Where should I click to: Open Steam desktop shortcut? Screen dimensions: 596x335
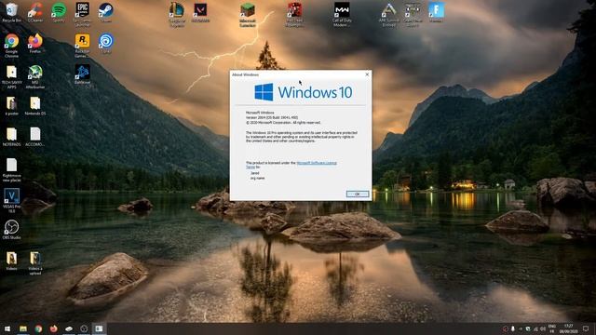[x=105, y=12]
